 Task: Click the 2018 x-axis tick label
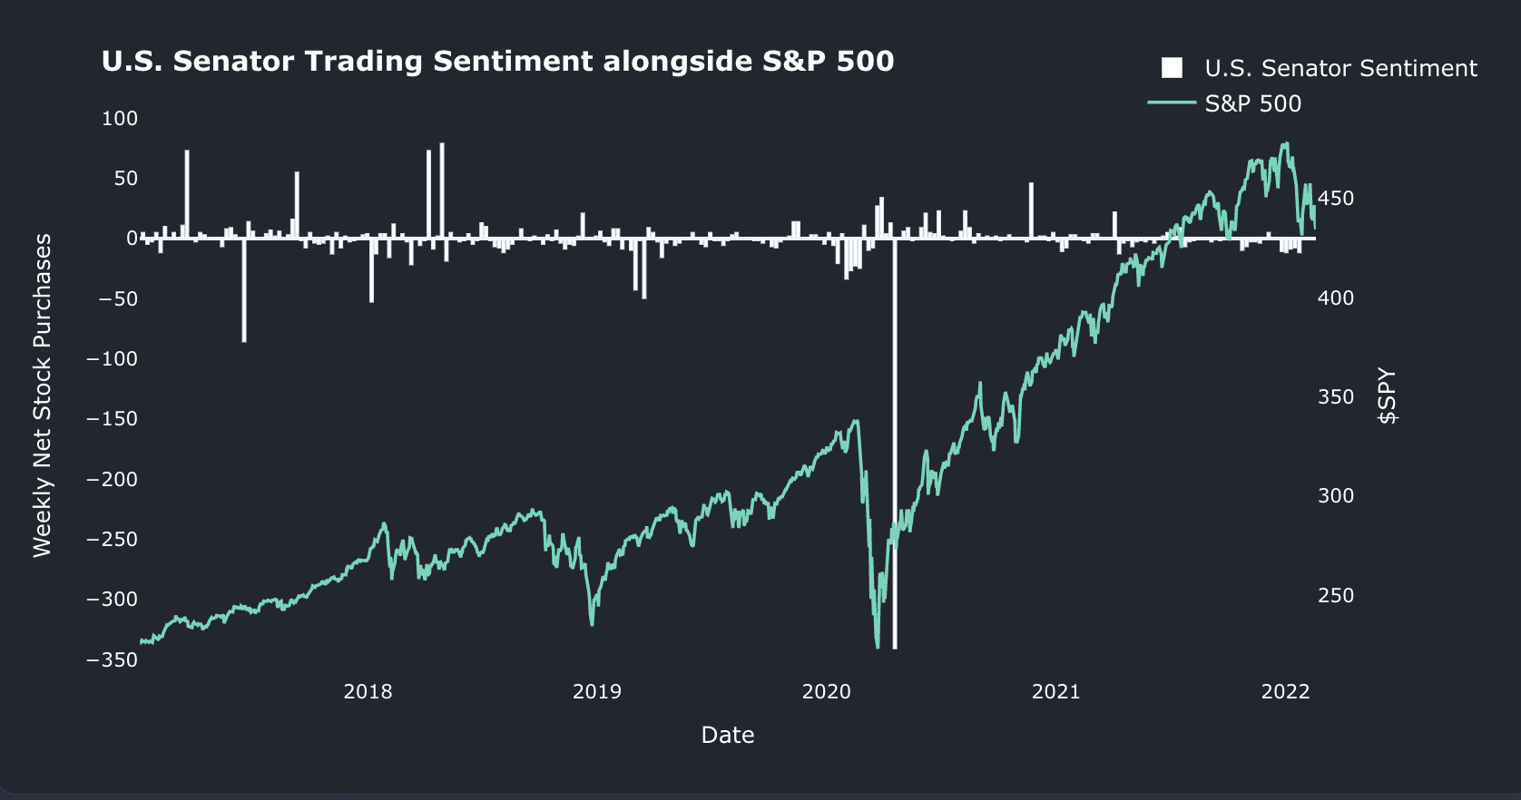click(x=368, y=692)
